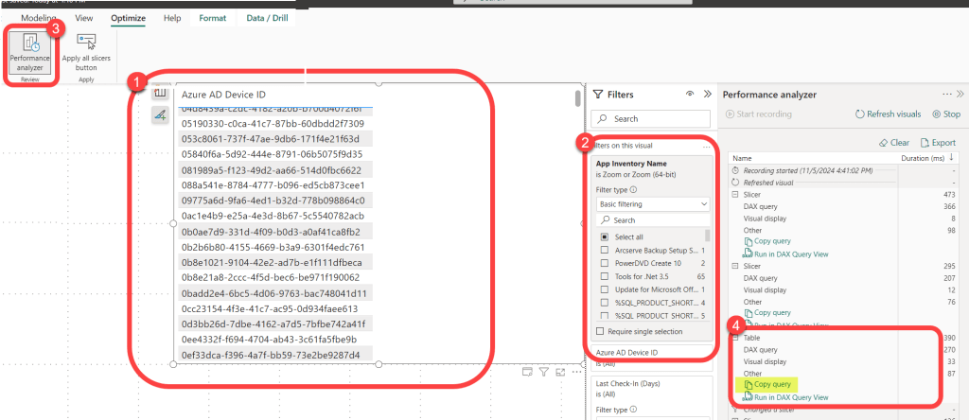Collapse the Performance analyzer pane double chevron
The image size is (969, 420).
pos(960,94)
